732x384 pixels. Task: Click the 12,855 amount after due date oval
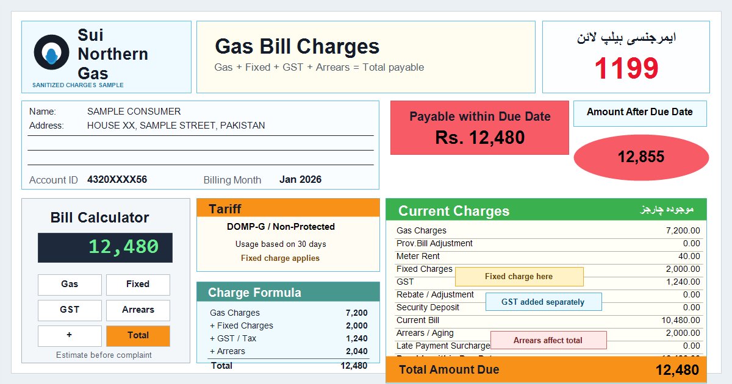[x=641, y=157]
